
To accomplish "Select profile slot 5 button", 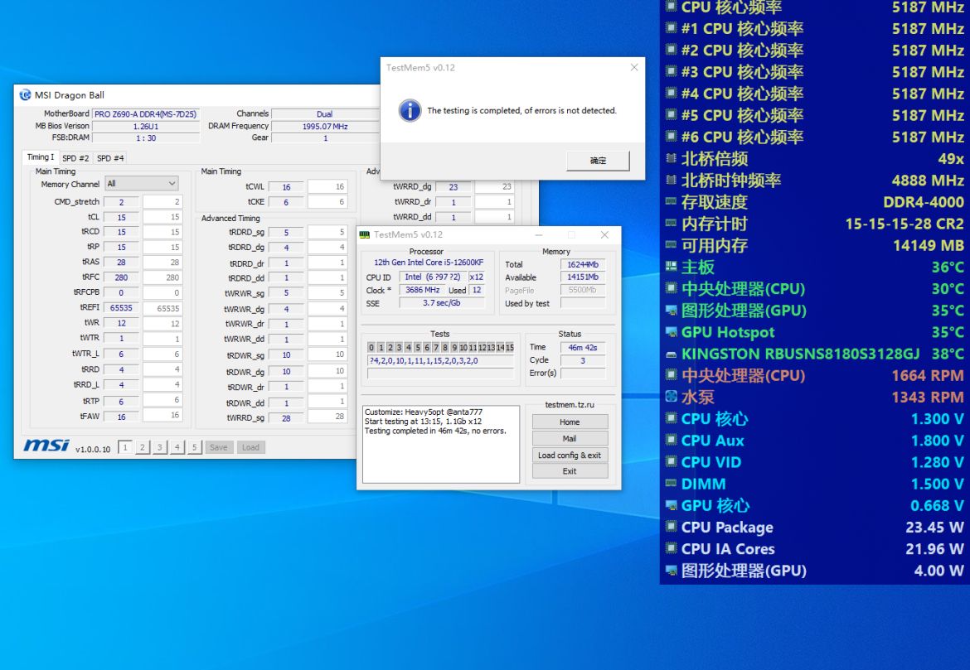I will pyautogui.click(x=194, y=447).
